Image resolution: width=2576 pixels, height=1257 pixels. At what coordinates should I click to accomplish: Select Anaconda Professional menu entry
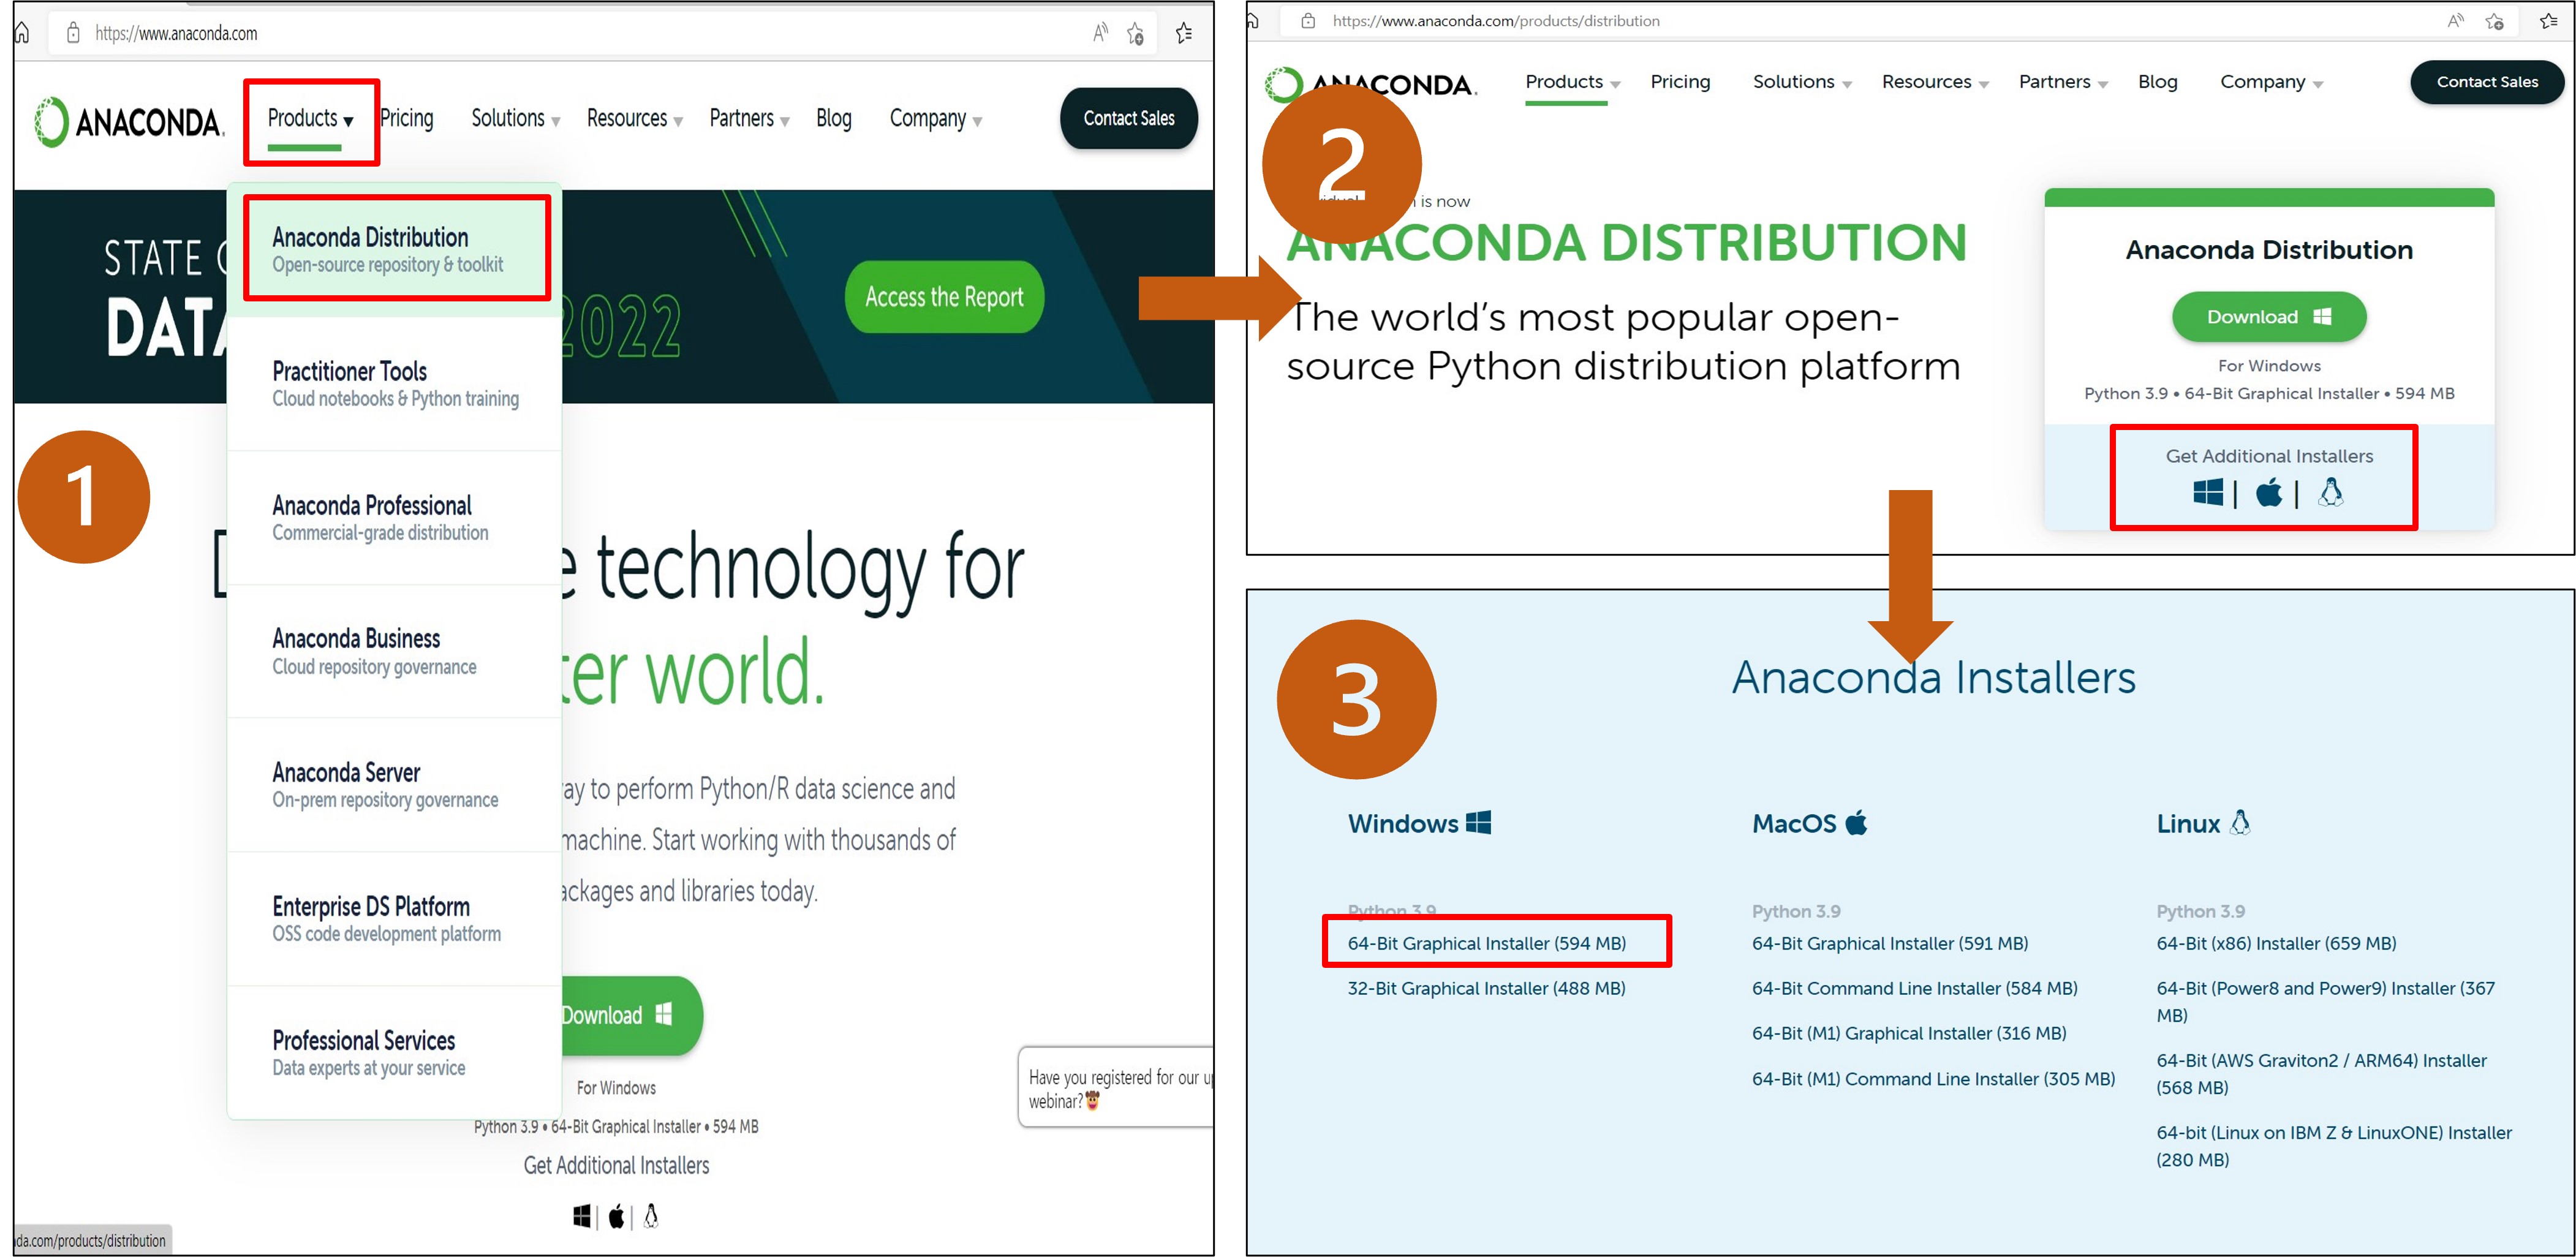tap(395, 517)
